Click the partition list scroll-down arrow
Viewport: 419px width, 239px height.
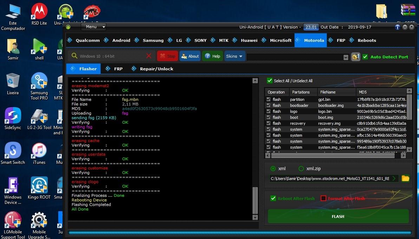click(x=409, y=149)
